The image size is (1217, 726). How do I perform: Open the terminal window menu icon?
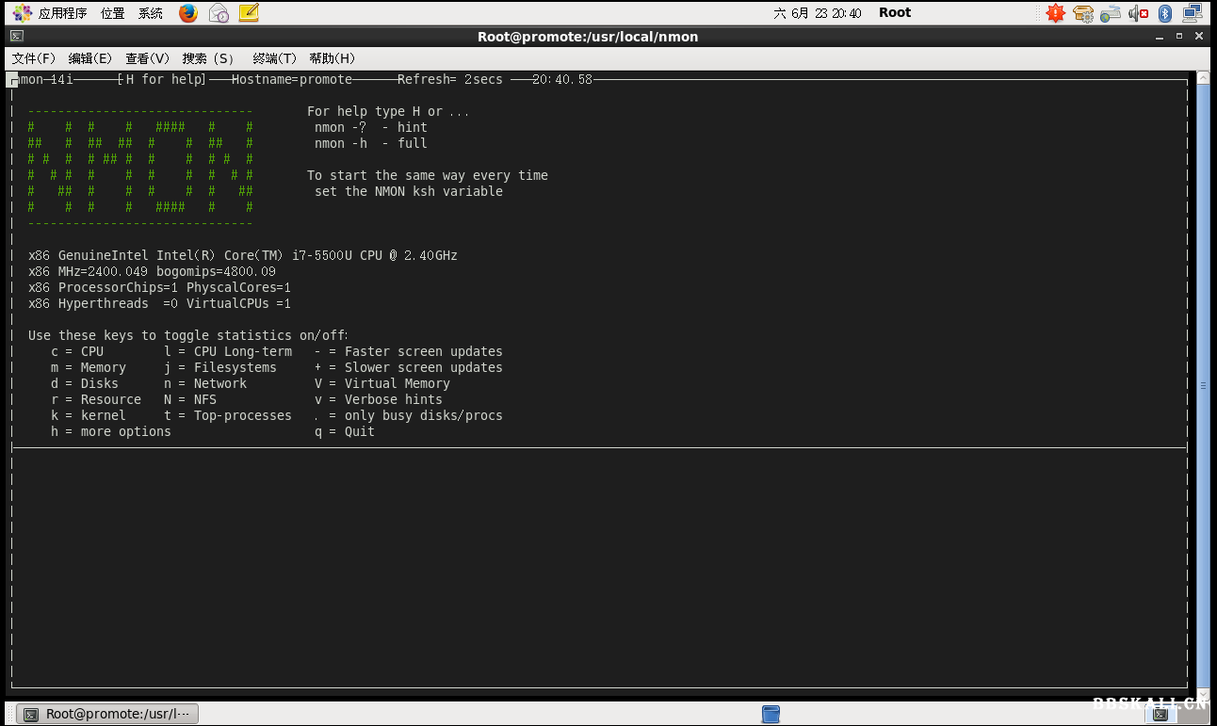coord(17,37)
